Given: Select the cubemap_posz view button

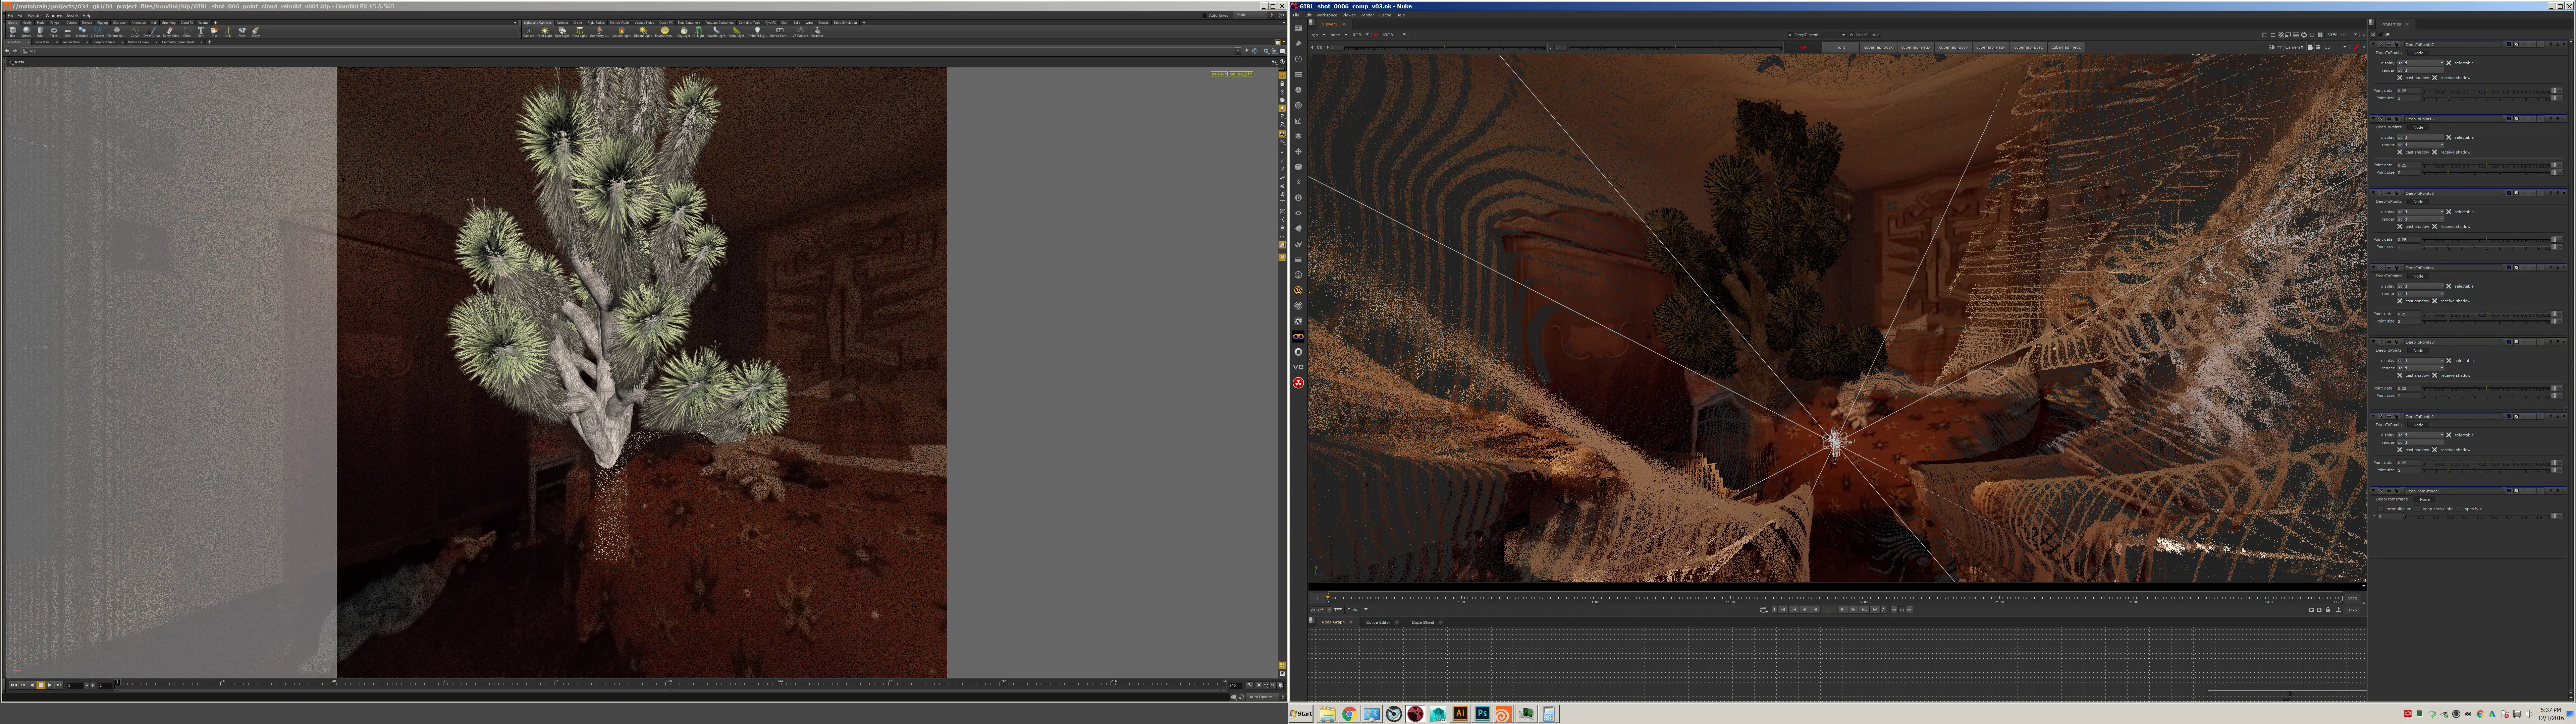Looking at the screenshot, I should (x=2028, y=47).
